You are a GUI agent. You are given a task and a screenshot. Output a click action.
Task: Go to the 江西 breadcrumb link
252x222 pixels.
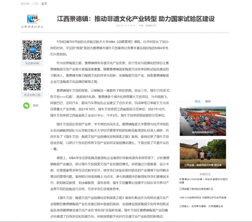tap(35, 4)
